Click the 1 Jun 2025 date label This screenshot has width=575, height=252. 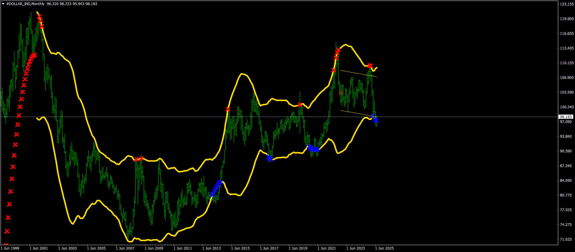coord(384,248)
